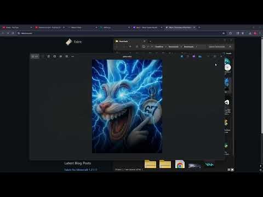This screenshot has width=263, height=197.
Task: Click the OneDrive breadcrumb in File Explorer
Action: (159, 47)
